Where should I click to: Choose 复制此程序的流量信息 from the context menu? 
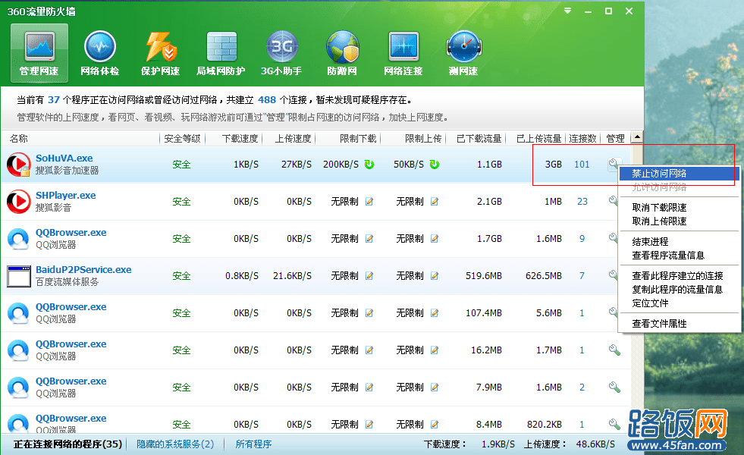click(x=677, y=290)
